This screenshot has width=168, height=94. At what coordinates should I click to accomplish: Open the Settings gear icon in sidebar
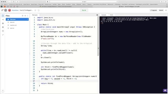[x=3, y=27]
